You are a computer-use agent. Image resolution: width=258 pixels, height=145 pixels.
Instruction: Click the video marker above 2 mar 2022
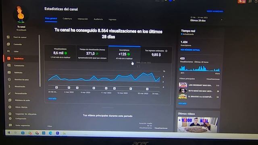(69, 88)
